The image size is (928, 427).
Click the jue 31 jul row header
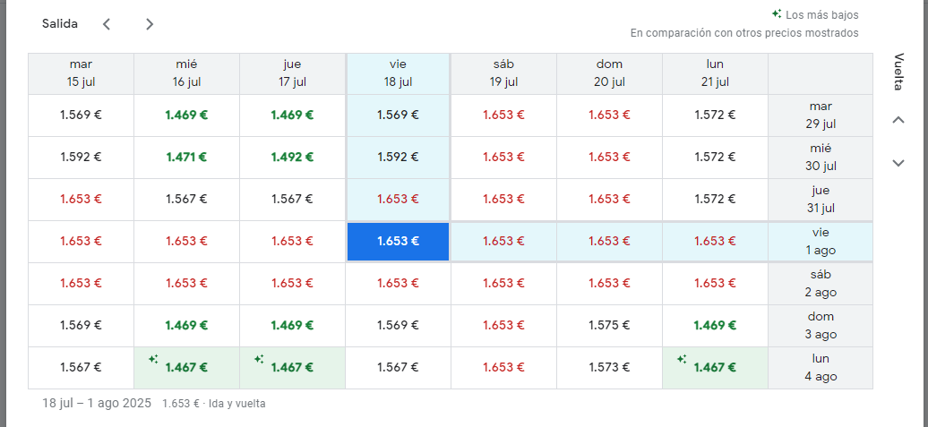(821, 200)
